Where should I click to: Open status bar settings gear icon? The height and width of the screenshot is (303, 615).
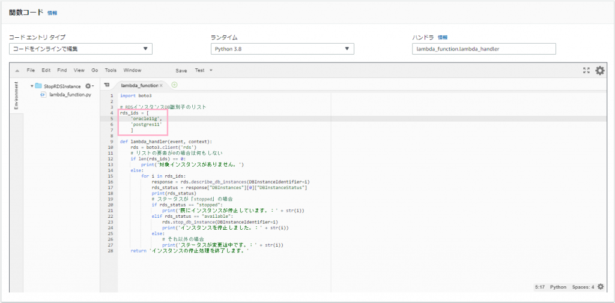[x=601, y=287]
